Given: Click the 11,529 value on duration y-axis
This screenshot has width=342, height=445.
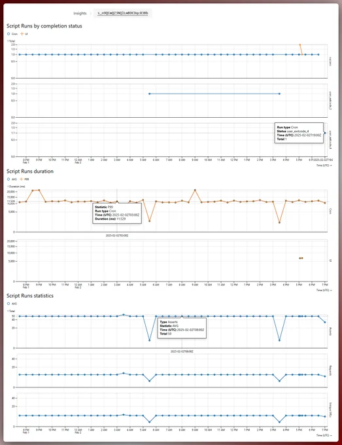Looking at the screenshot, I should pos(11,201).
